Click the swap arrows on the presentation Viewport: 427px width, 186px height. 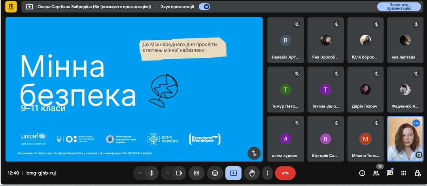254,153
